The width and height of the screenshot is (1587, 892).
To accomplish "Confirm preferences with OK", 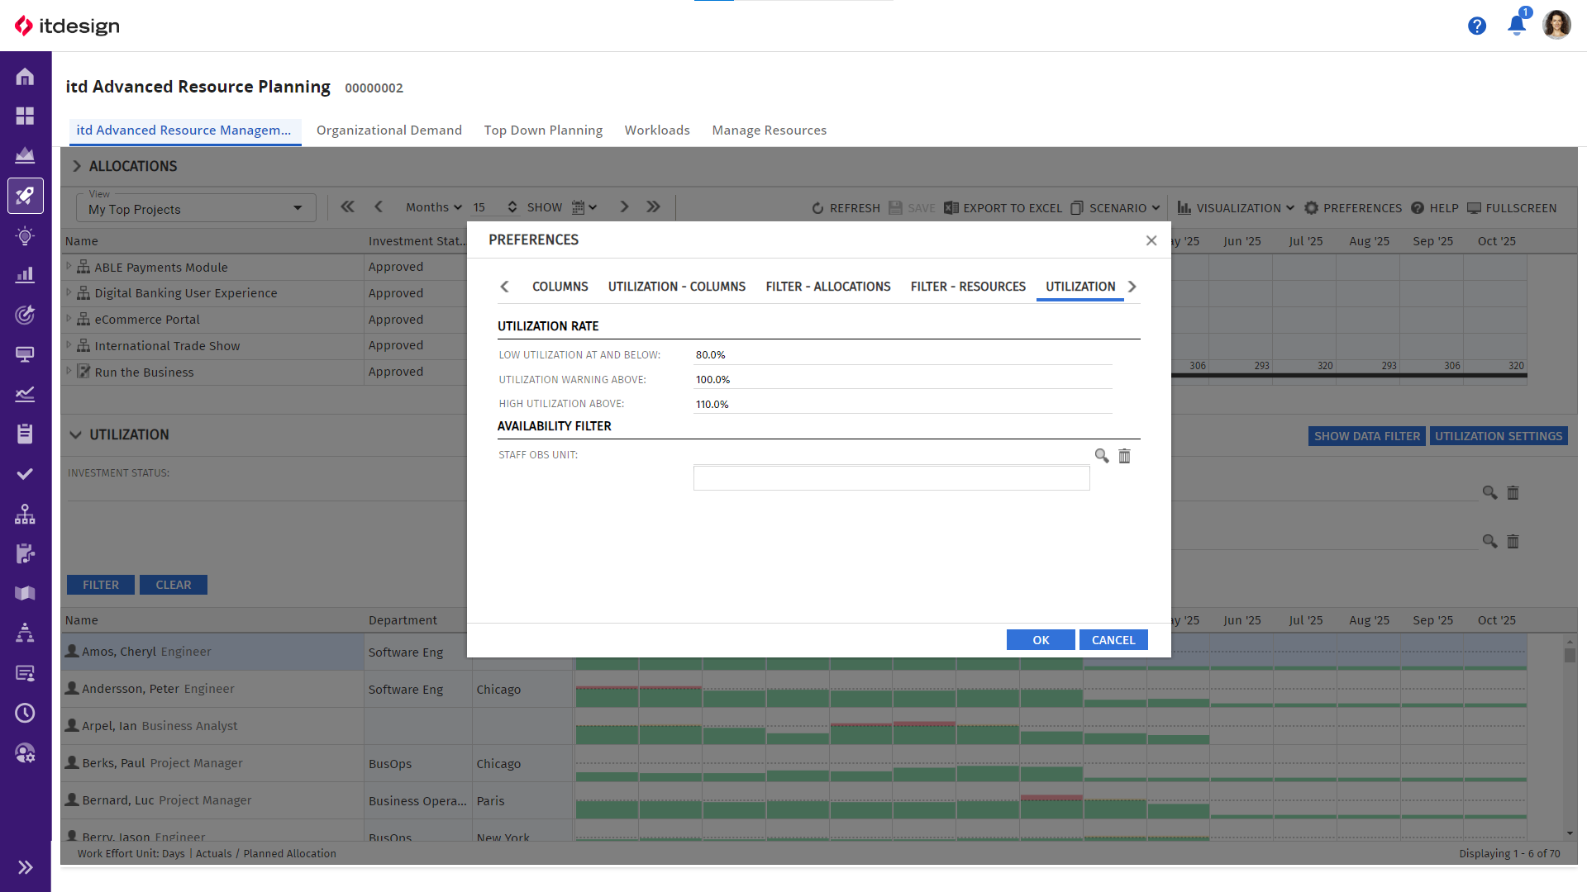I will 1040,640.
